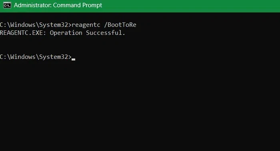Click the word "Successful." in the output
280x151 pixels.
106,33
